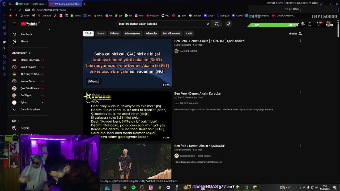Select the Son yüklenenler filter chip

(x=172, y=33)
